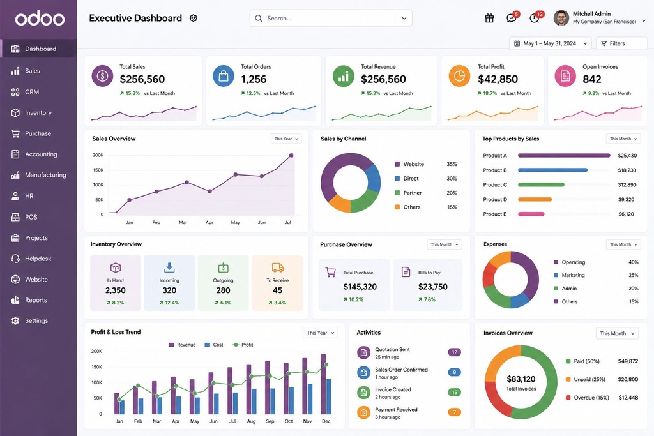
Task: Go to Manufacturing in sidebar
Action: (x=38, y=175)
